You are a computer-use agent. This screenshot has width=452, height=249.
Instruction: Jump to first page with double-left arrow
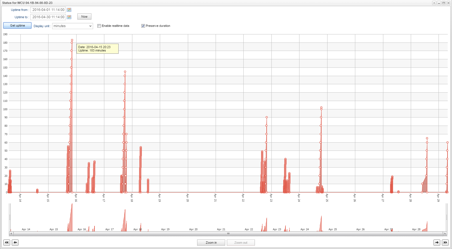[7, 243]
